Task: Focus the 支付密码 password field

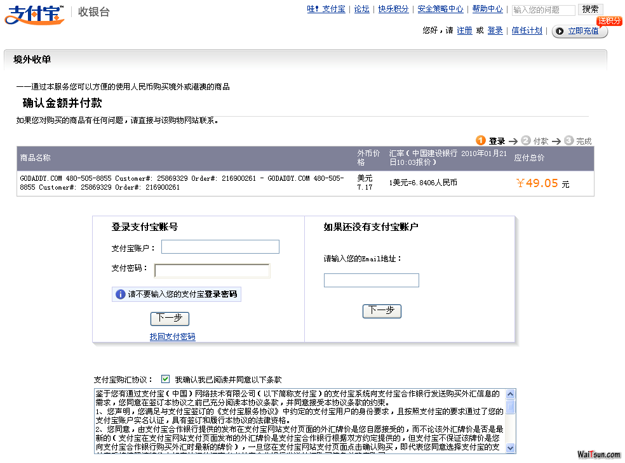Action: [x=212, y=271]
